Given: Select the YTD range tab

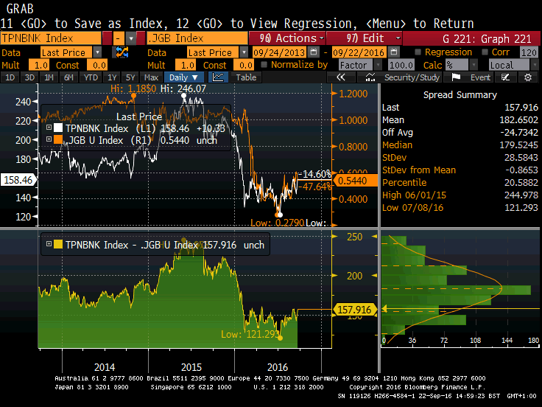Looking at the screenshot, I should point(91,77).
